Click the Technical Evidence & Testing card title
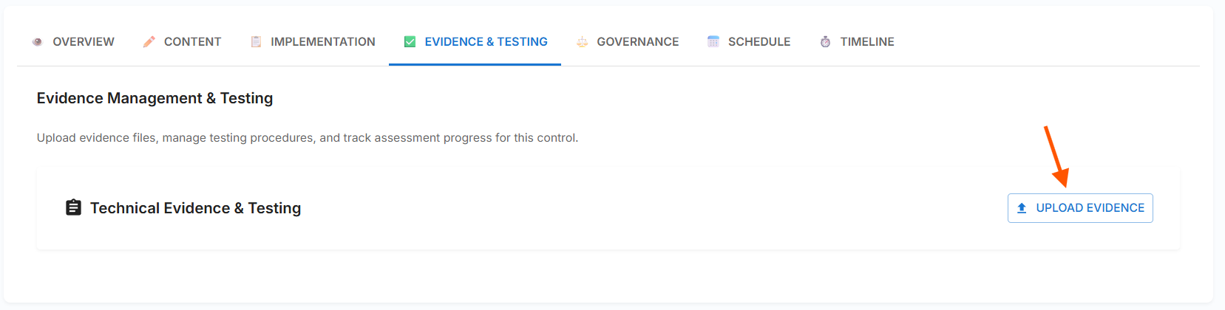 pos(195,208)
